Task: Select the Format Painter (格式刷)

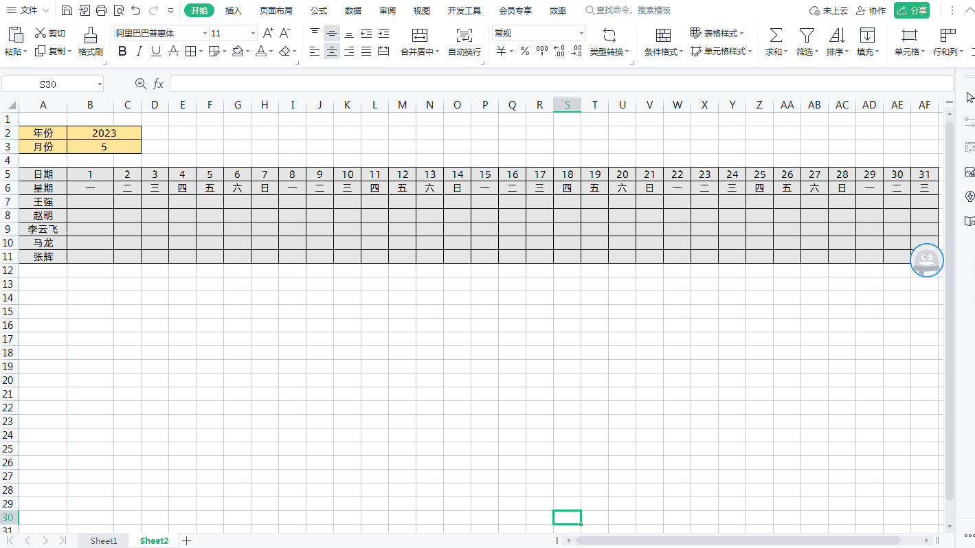Action: click(x=90, y=42)
